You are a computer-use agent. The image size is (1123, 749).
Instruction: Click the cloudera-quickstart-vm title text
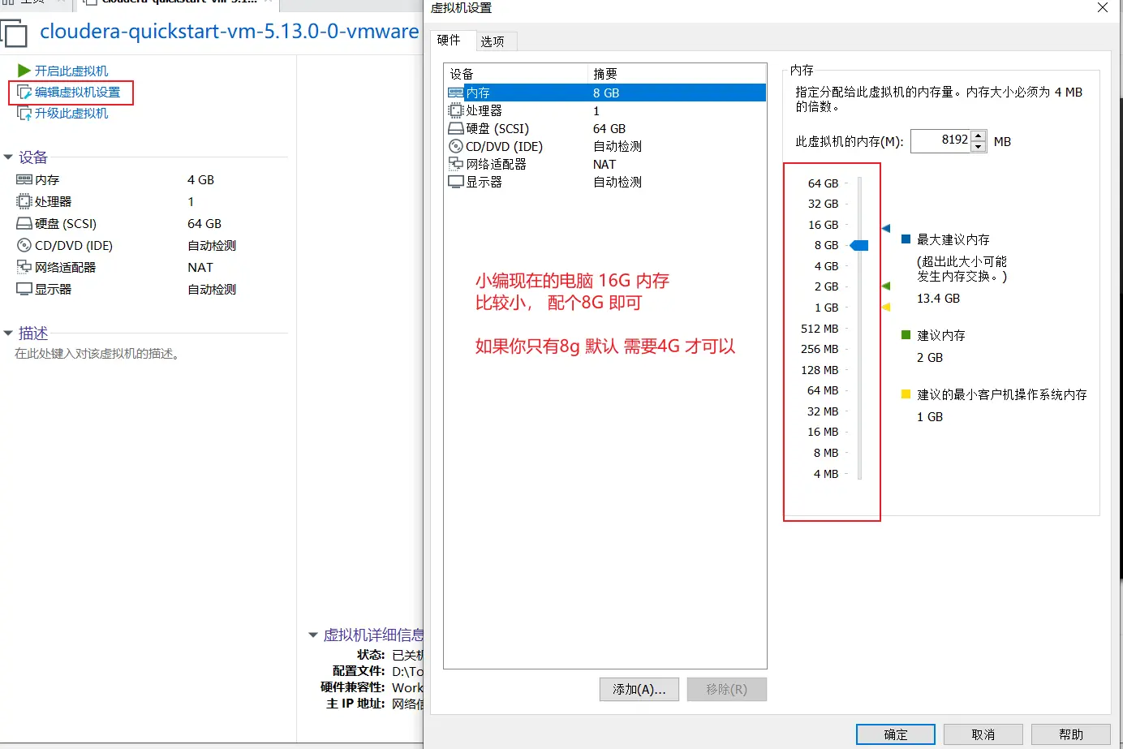[230, 32]
